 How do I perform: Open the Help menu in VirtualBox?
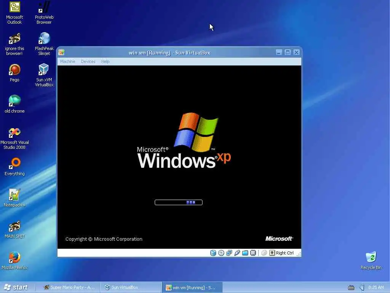[105, 61]
